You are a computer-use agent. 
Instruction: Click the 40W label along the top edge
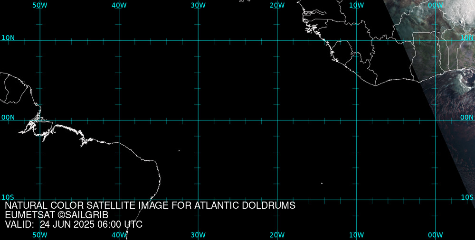point(119,5)
